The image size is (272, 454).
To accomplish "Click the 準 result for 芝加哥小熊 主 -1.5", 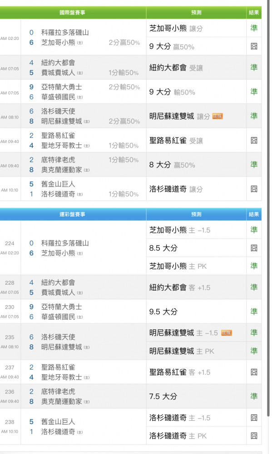I will [254, 230].
